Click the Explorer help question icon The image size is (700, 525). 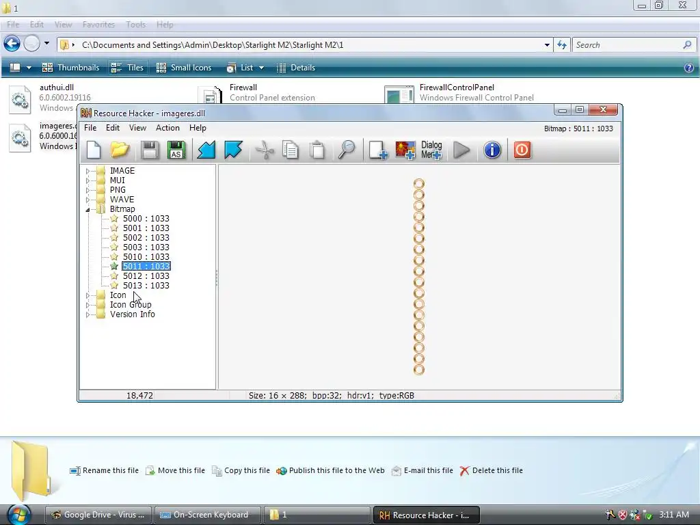(688, 68)
